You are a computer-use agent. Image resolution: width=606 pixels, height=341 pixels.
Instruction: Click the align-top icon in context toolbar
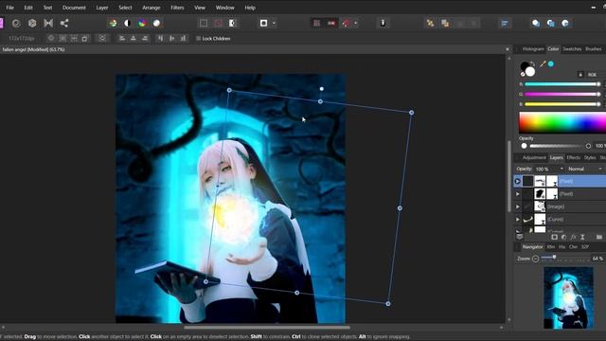click(160, 38)
